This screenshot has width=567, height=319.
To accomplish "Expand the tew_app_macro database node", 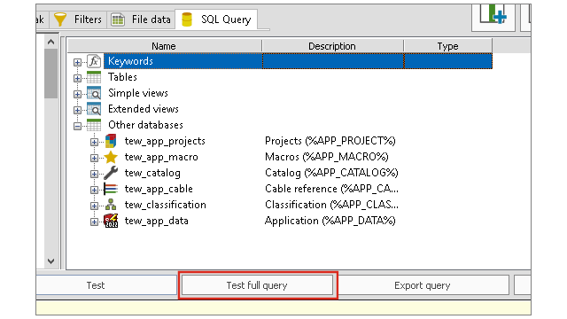I will point(94,158).
